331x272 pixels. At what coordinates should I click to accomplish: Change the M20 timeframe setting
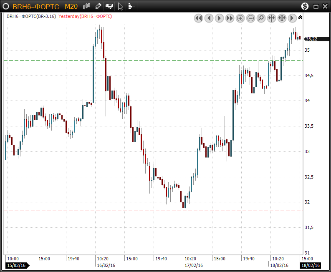pos(71,6)
